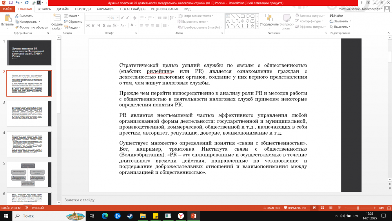
Task: Open the Section (Раздел) dropdown
Action: pos(73,27)
